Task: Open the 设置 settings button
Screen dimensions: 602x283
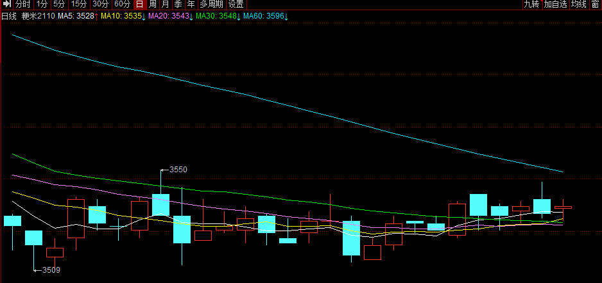Action: click(236, 4)
